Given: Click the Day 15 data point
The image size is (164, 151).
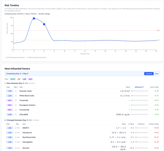Looking at the screenshot, I should pos(156,41).
